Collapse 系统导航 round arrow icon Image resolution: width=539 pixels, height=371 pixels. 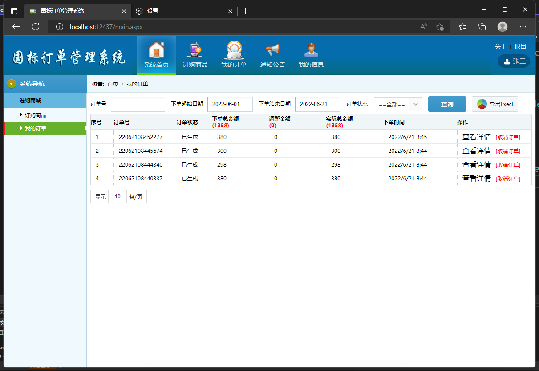[12, 83]
